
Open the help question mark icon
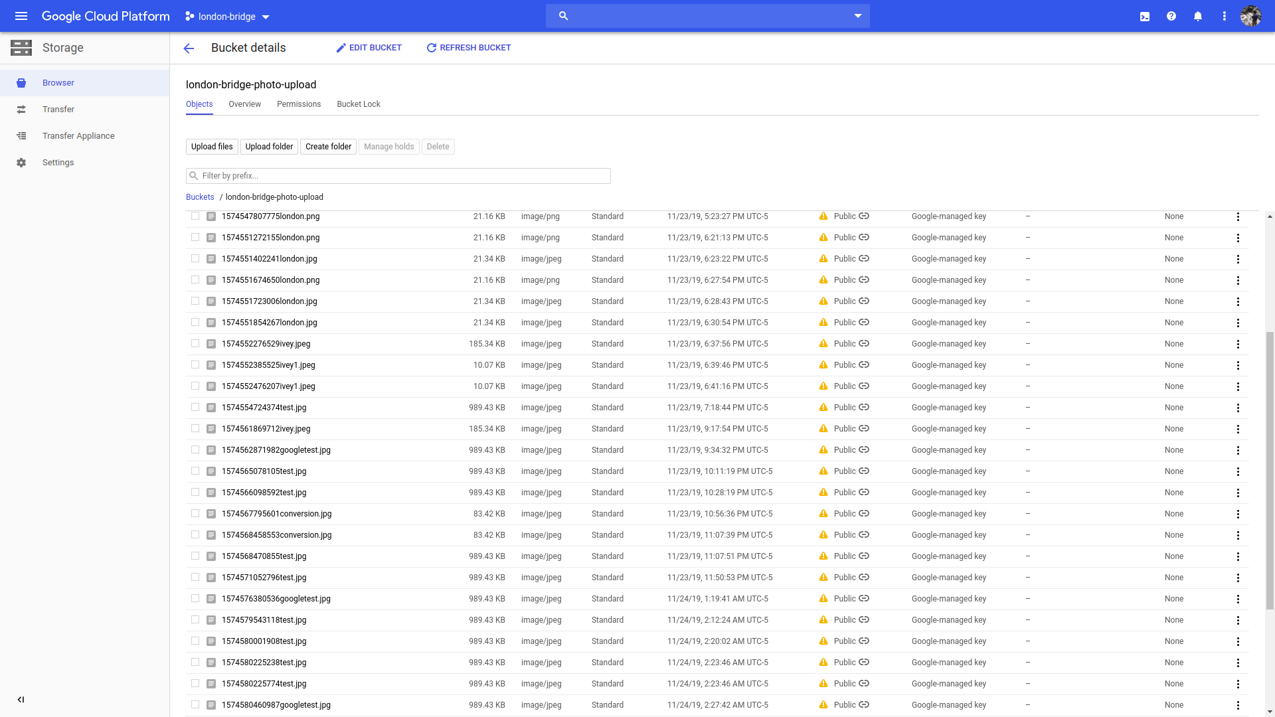pos(1171,16)
